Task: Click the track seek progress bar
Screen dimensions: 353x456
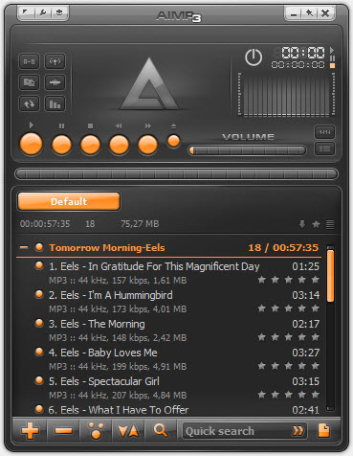Action: tap(176, 174)
